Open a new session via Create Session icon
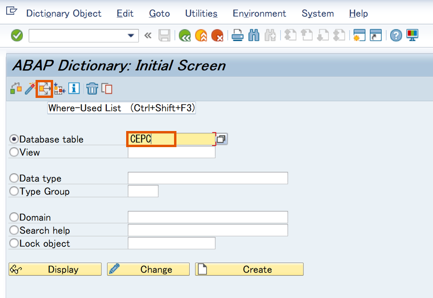 click(x=359, y=35)
